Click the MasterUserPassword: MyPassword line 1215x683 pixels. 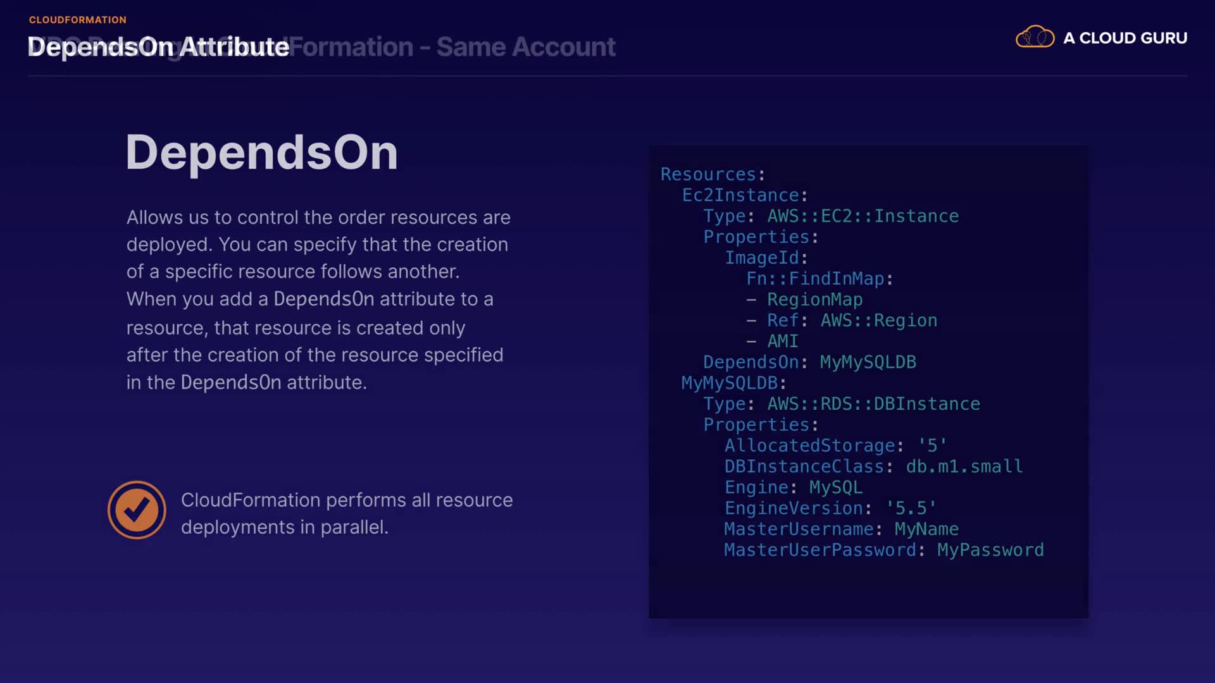[883, 550]
